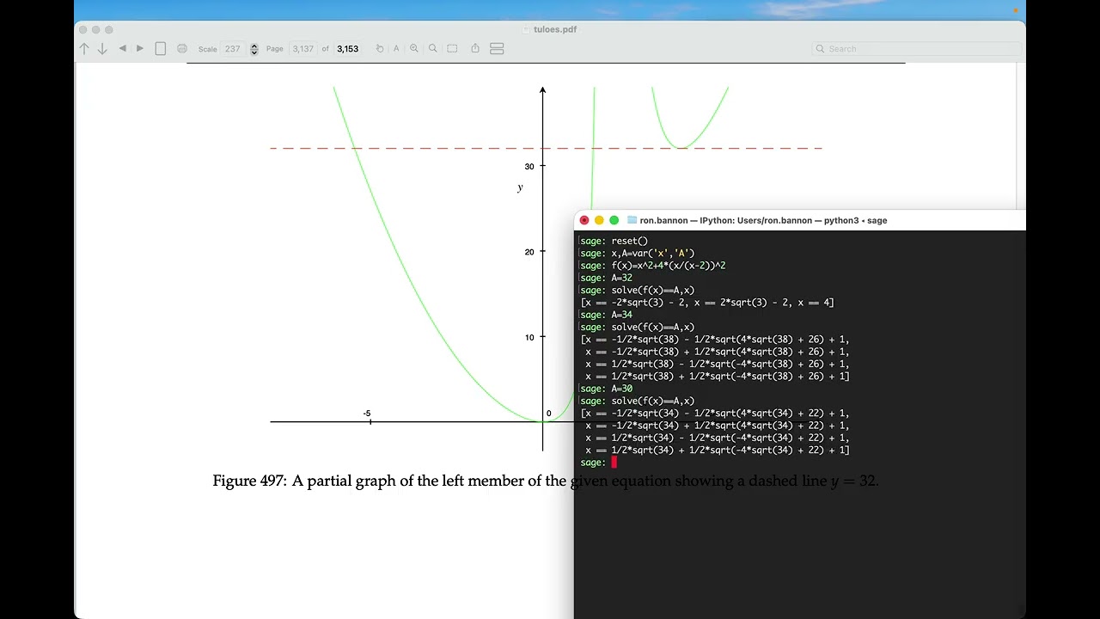
Task: Click first sqrt(38) solution line
Action: (x=715, y=340)
